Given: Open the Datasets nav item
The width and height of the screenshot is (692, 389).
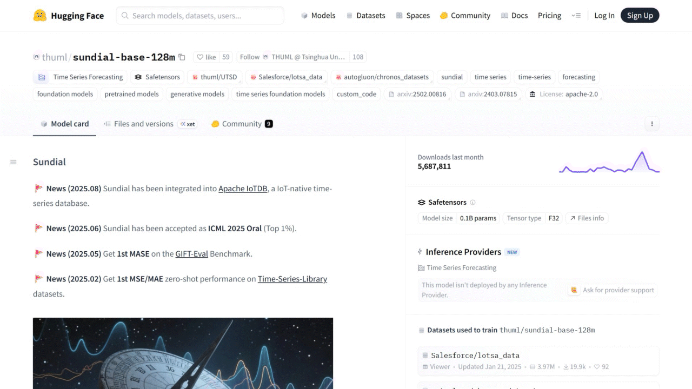Looking at the screenshot, I should tap(365, 16).
